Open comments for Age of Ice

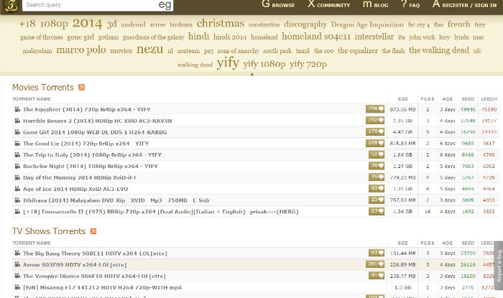tap(377, 189)
